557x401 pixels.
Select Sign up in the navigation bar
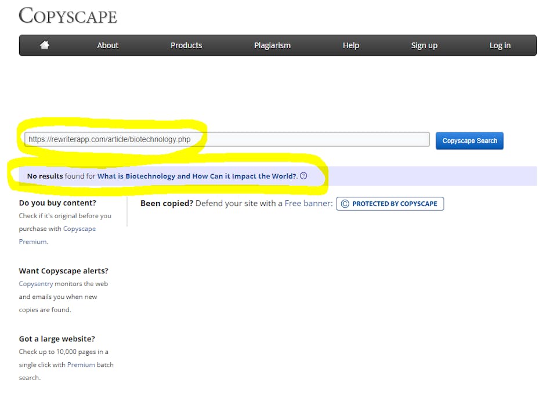click(x=424, y=45)
